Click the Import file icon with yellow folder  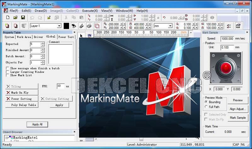(x=49, y=18)
